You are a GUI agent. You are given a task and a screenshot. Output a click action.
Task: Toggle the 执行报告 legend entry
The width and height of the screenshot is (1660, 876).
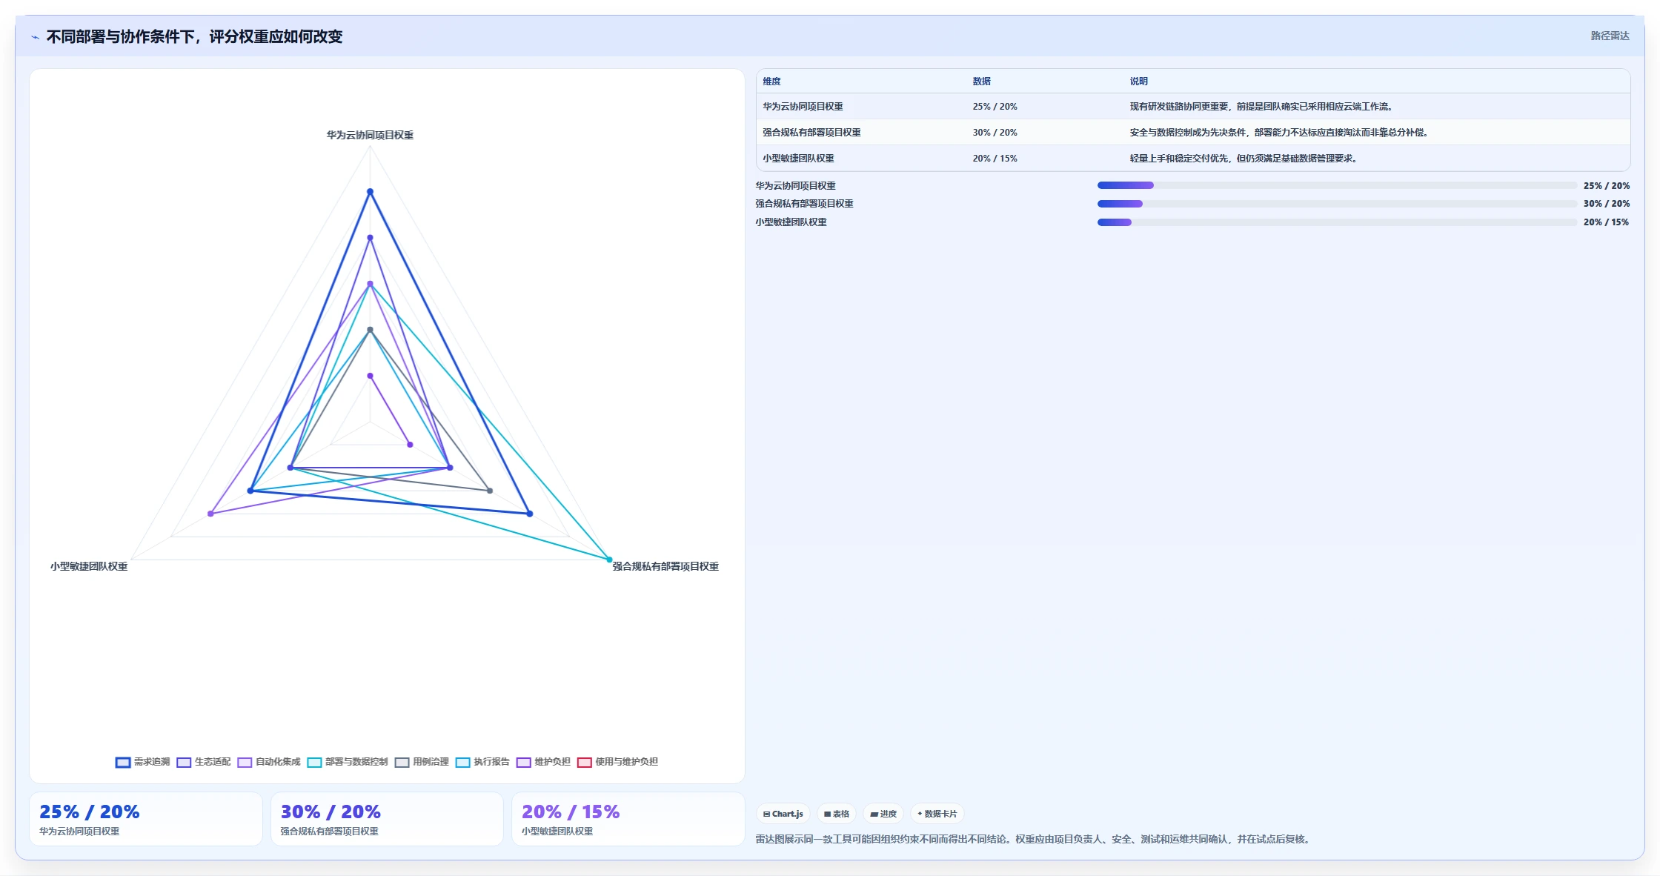pyautogui.click(x=482, y=762)
